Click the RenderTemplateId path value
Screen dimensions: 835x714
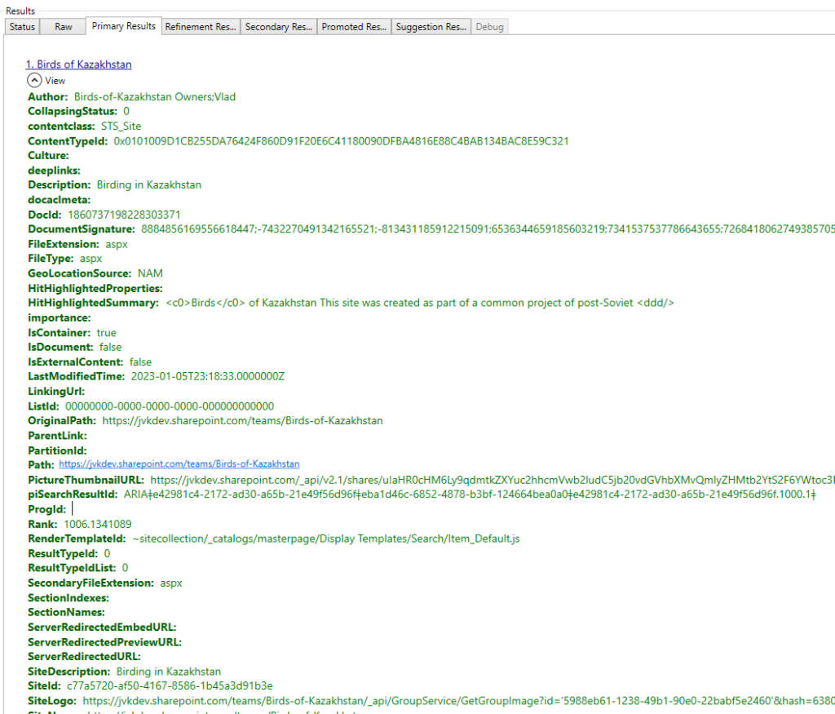[x=326, y=539]
